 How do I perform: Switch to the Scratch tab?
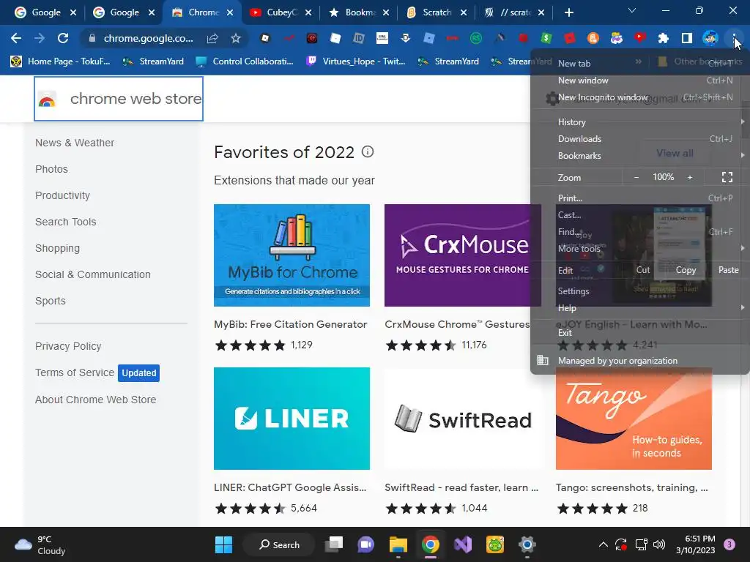coord(437,12)
